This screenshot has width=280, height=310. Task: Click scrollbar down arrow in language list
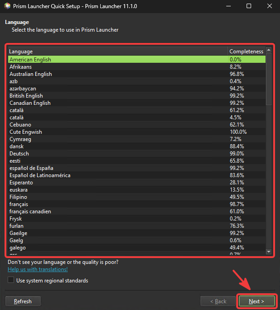tap(269, 252)
